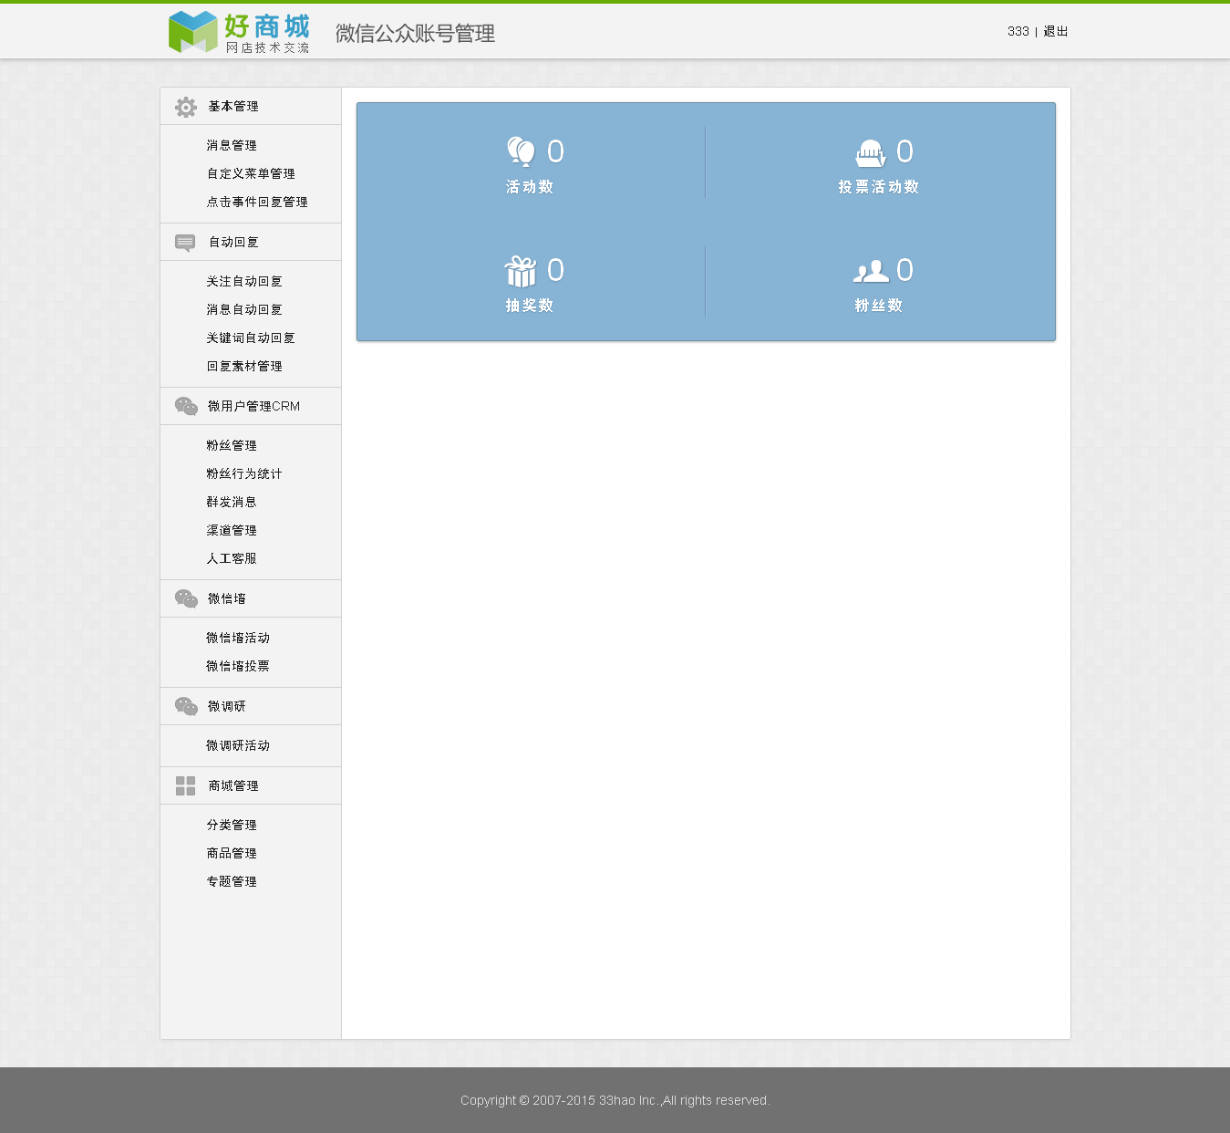The width and height of the screenshot is (1230, 1133).
Task: Click the 粉丝数 count value 0
Action: point(904,270)
